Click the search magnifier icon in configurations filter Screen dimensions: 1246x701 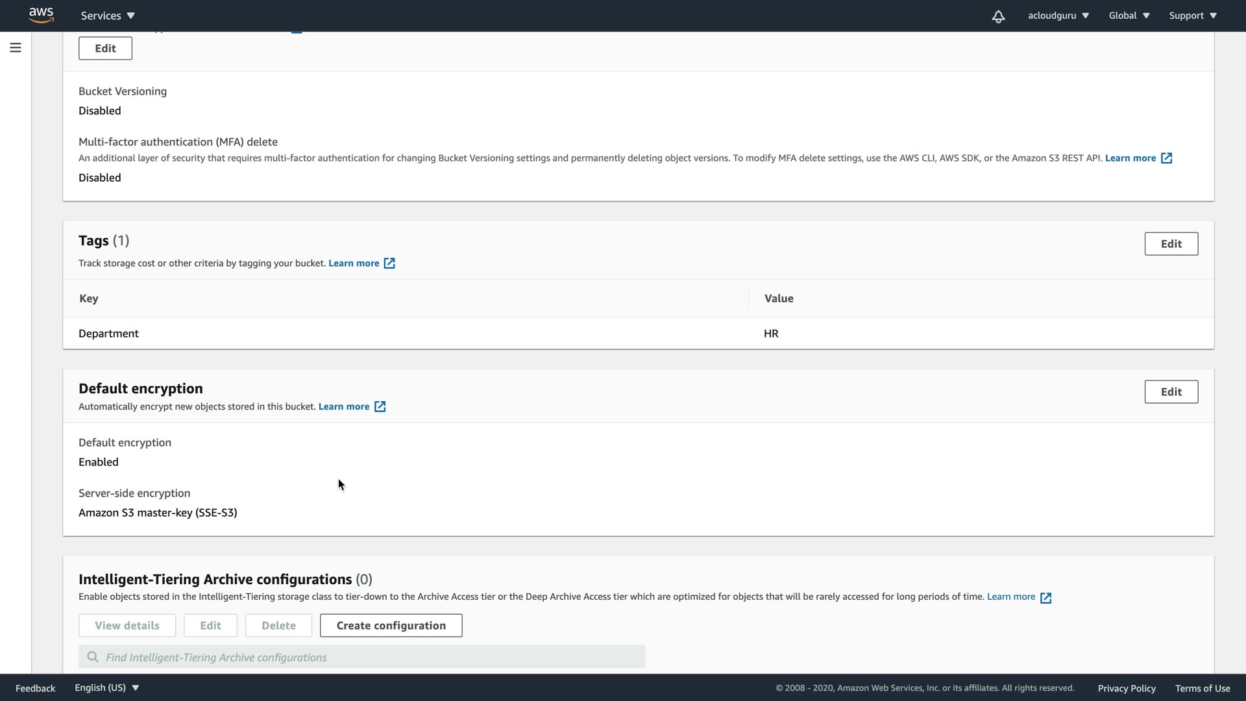coord(93,657)
